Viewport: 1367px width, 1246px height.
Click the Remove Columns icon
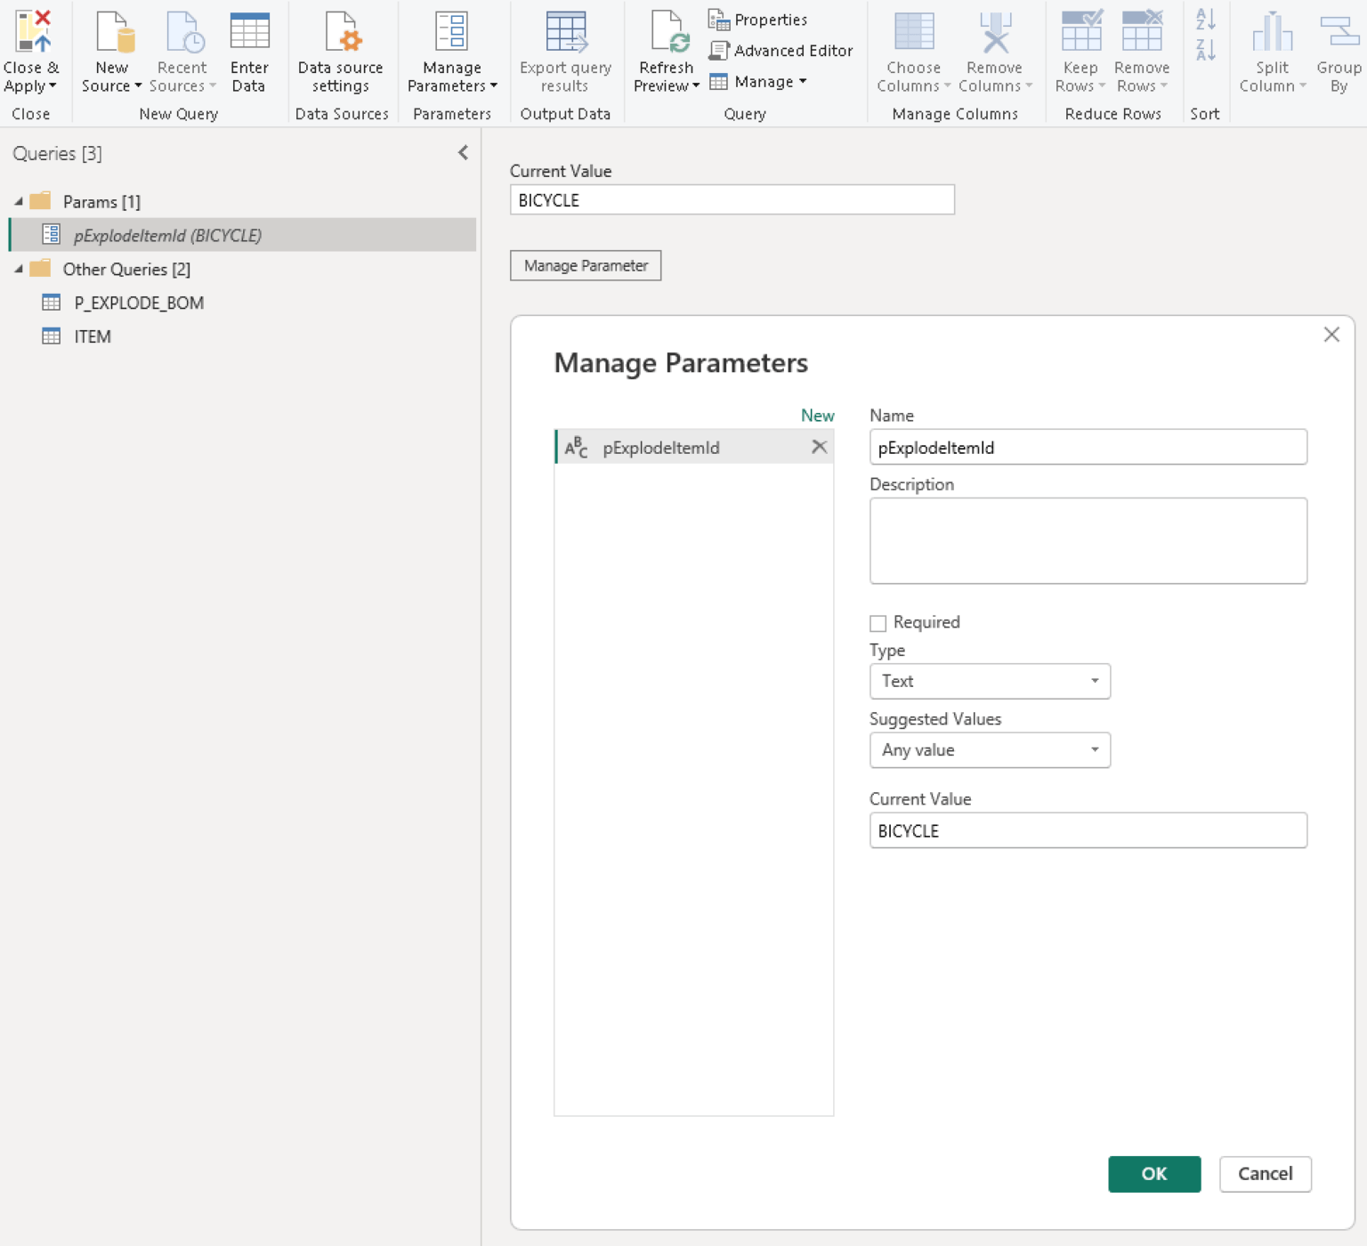tap(995, 31)
